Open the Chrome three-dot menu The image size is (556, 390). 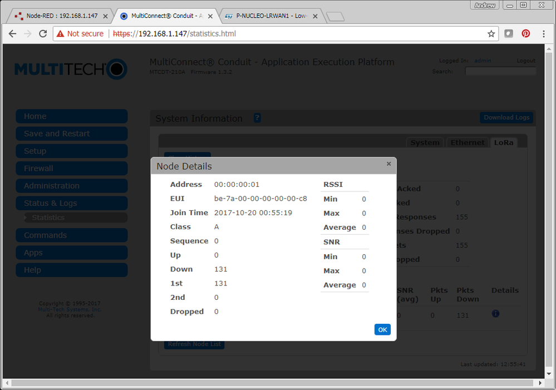click(x=544, y=34)
